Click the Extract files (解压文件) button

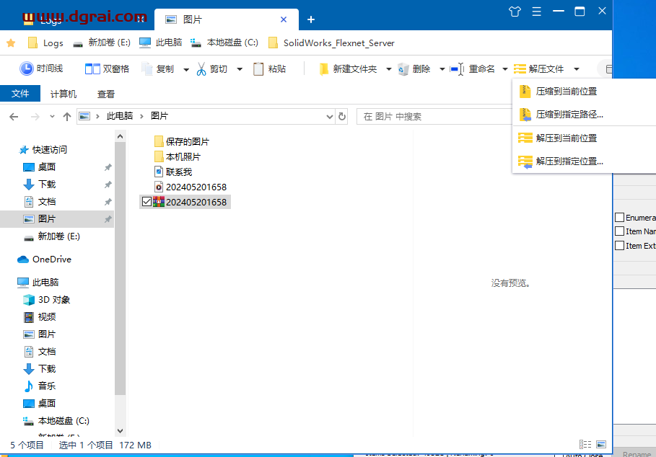tap(539, 69)
